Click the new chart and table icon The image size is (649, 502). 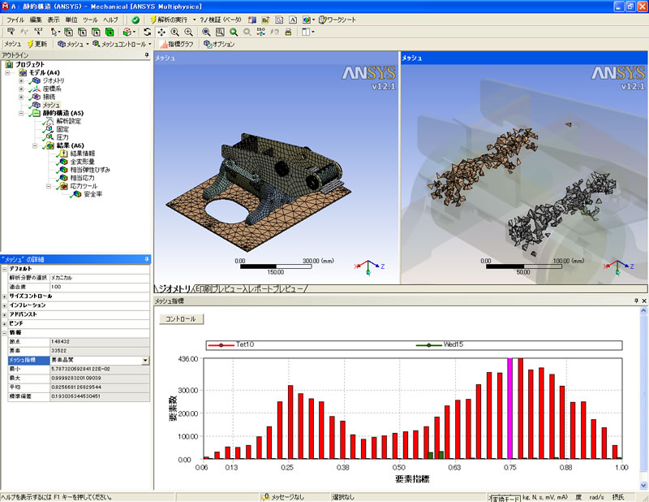pos(279,19)
